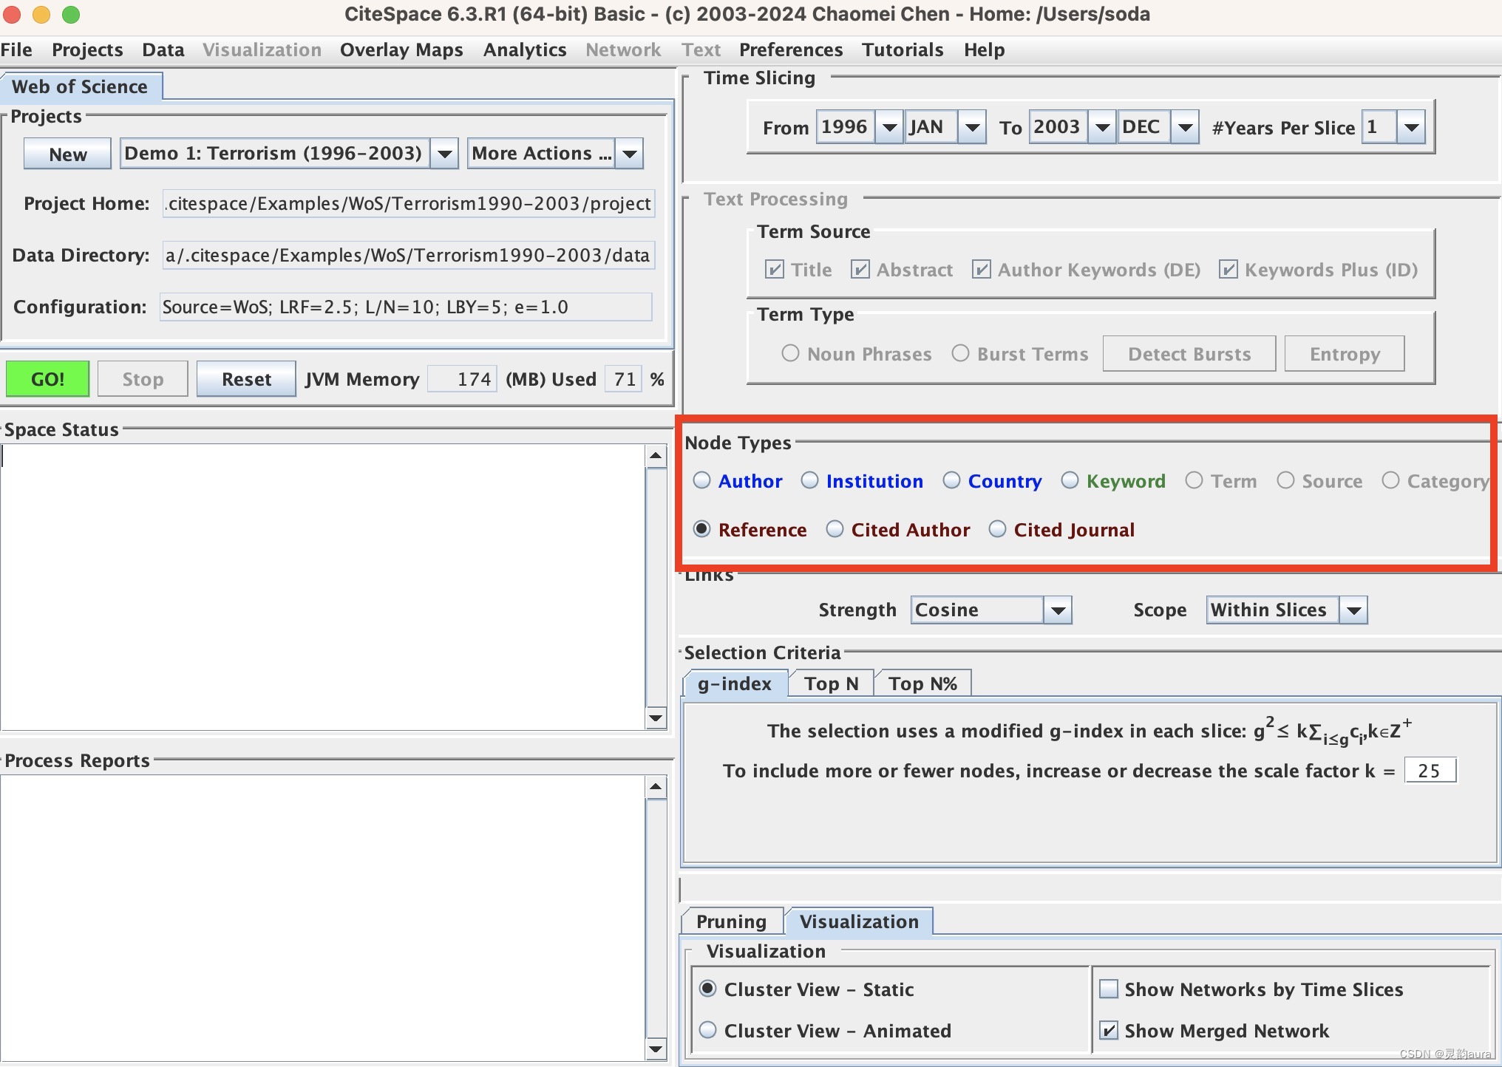This screenshot has height=1067, width=1502.
Task: Uncheck Show Merged Network checkbox
Action: (x=1109, y=1030)
